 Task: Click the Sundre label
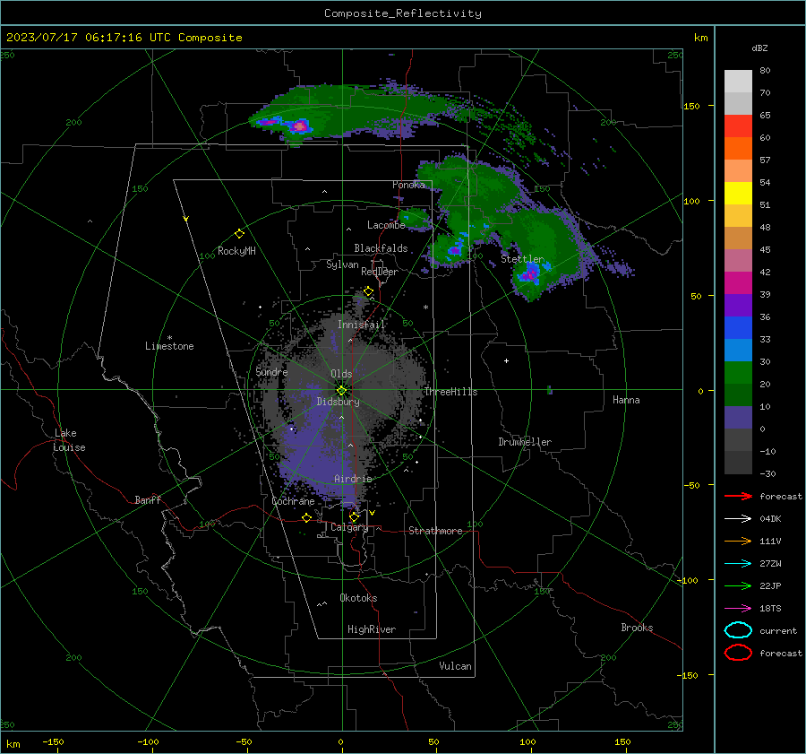point(271,371)
